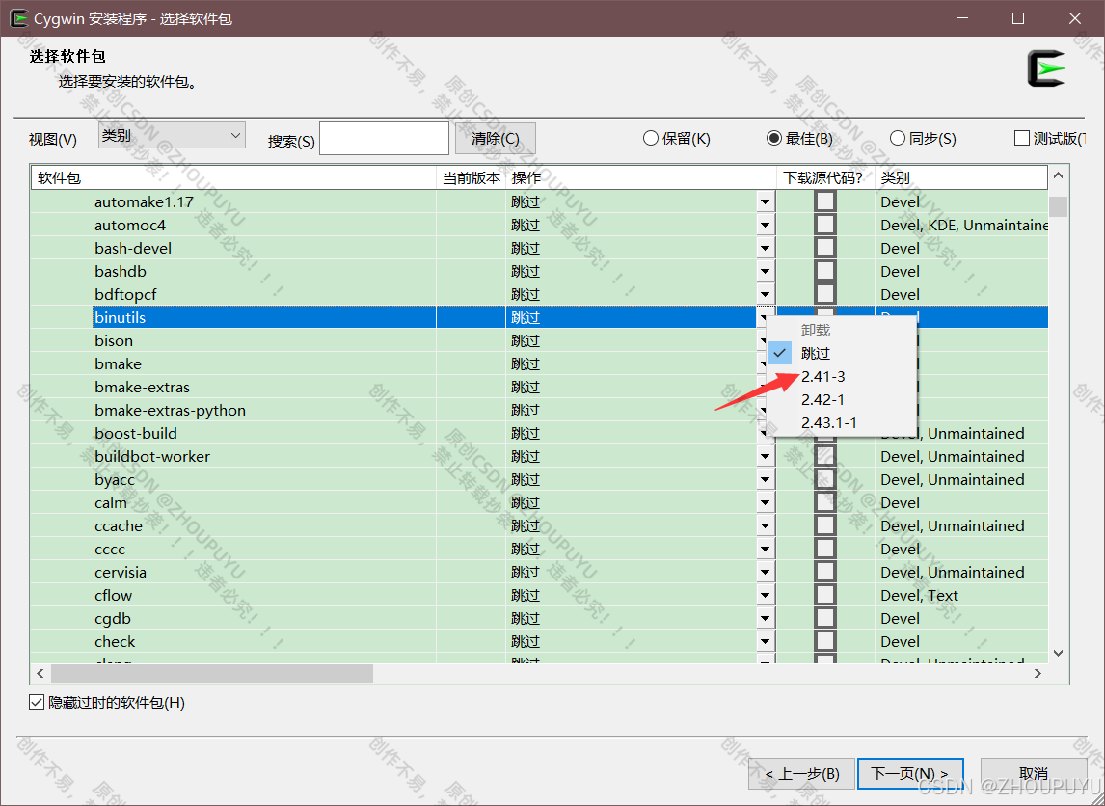Click the 清除(C) button

(x=496, y=138)
